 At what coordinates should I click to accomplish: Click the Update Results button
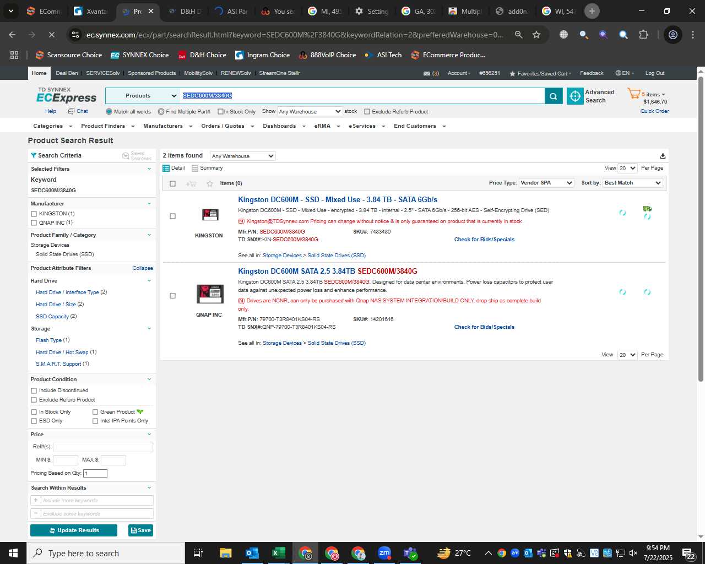click(x=74, y=530)
